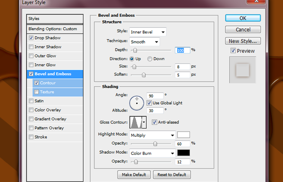Viewport: 283px width, 182px height.
Task: Click the Soften px input field
Action: (183, 74)
